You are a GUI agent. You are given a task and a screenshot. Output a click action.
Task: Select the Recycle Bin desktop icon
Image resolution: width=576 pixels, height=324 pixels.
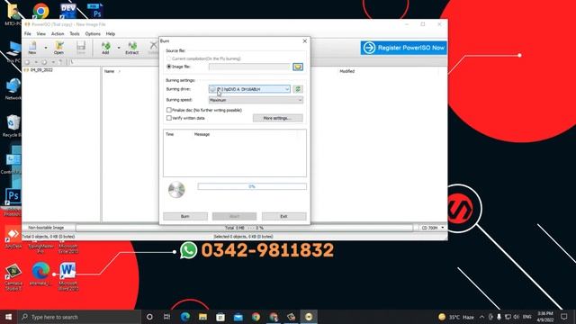[x=13, y=126]
